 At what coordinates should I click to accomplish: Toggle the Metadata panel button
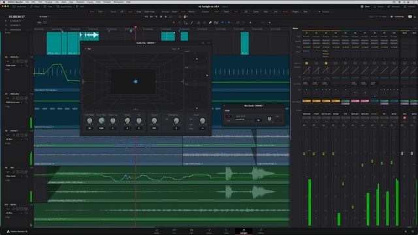pos(394,7)
